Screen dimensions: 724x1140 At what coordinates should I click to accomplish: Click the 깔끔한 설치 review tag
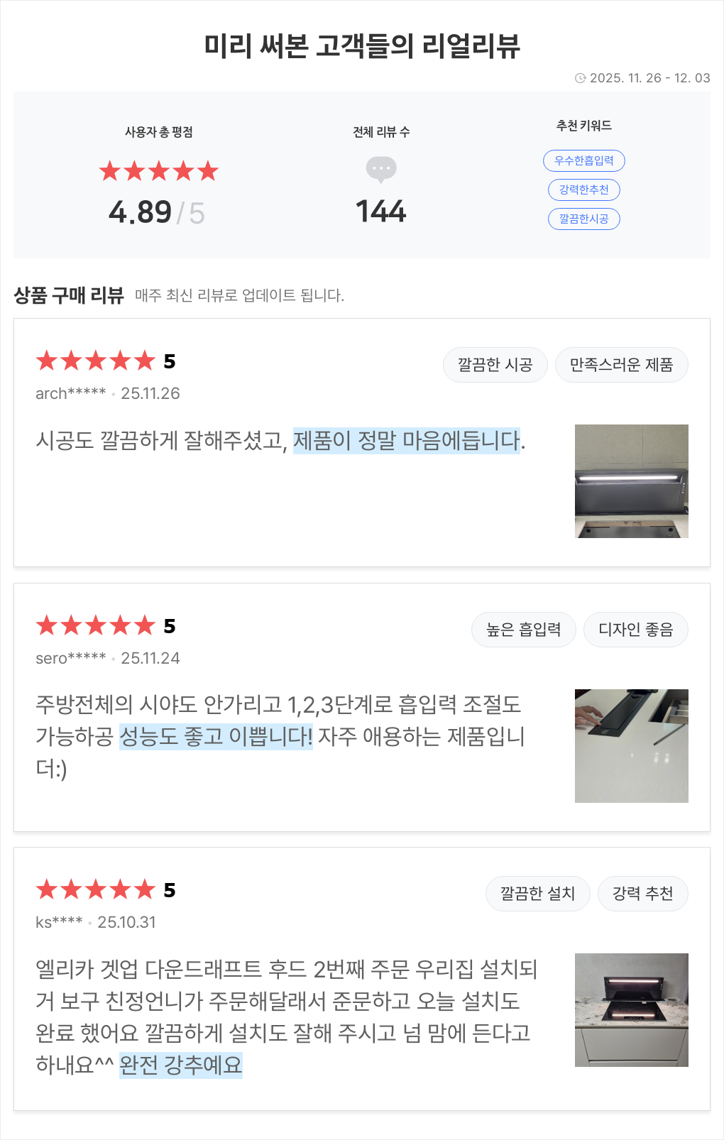537,894
